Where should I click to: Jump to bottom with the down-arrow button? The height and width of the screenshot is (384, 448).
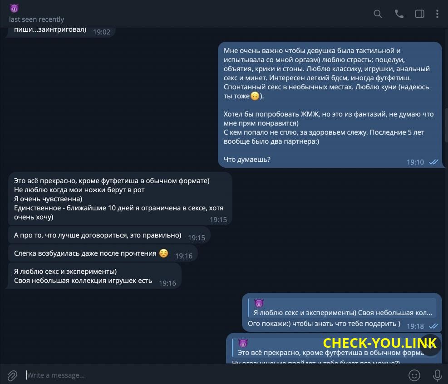point(430,345)
